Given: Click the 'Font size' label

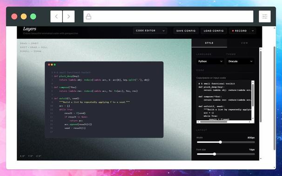Looking at the screenshot, I should click(x=201, y=150).
